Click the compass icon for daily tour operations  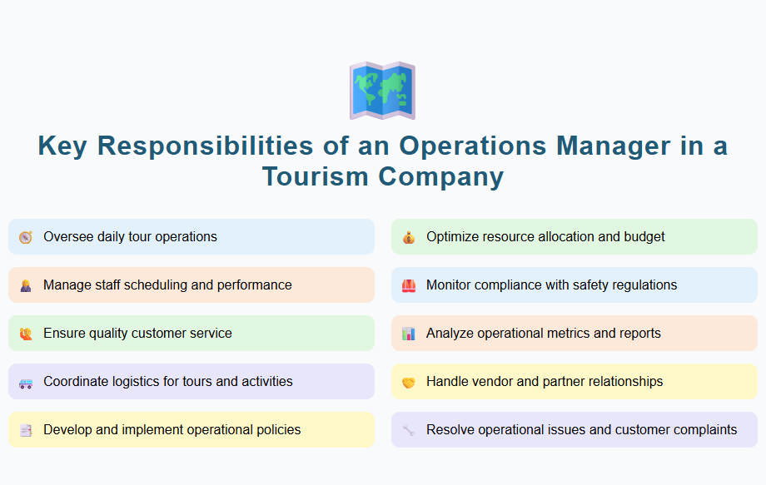25,236
